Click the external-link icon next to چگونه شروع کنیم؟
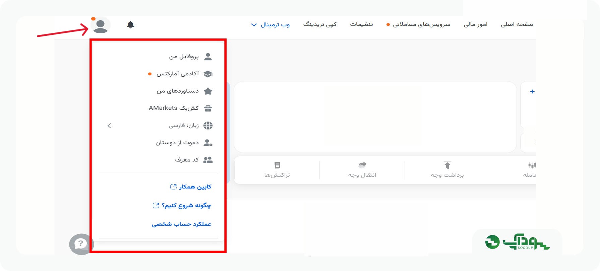The width and height of the screenshot is (600, 271). (156, 205)
